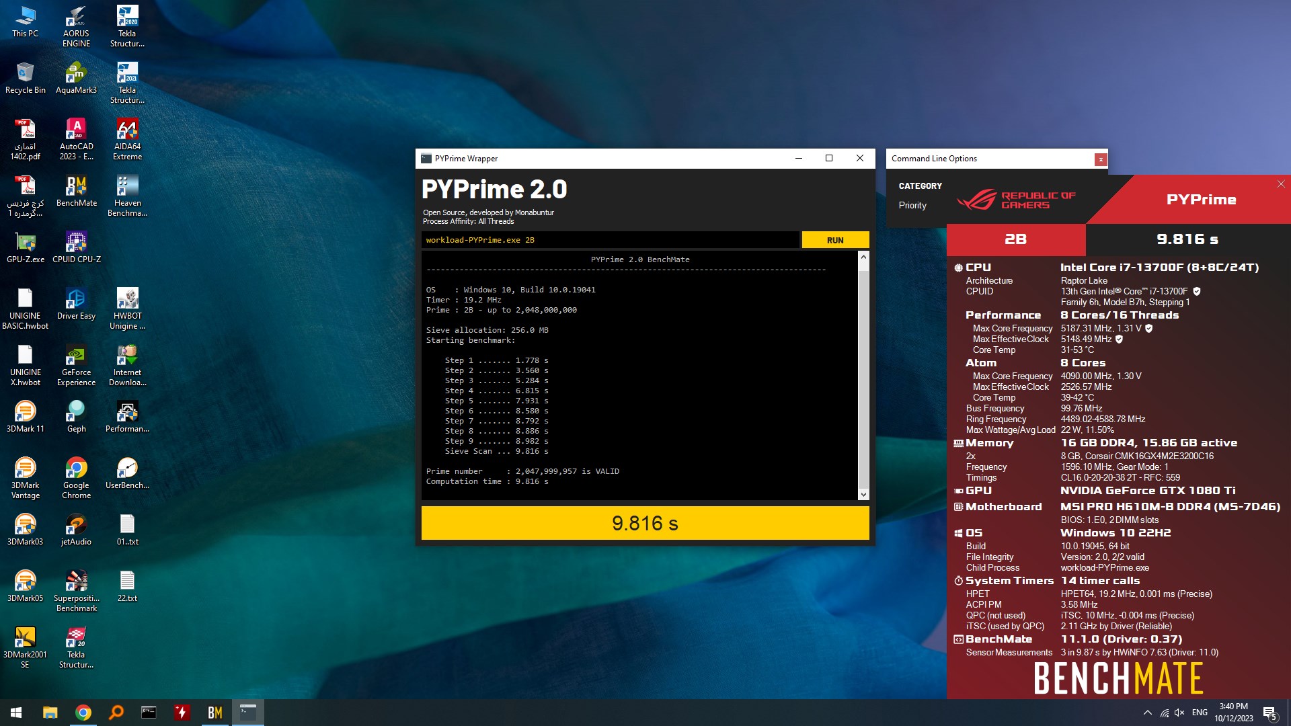Close the BenchMate result overlay

[1281, 184]
